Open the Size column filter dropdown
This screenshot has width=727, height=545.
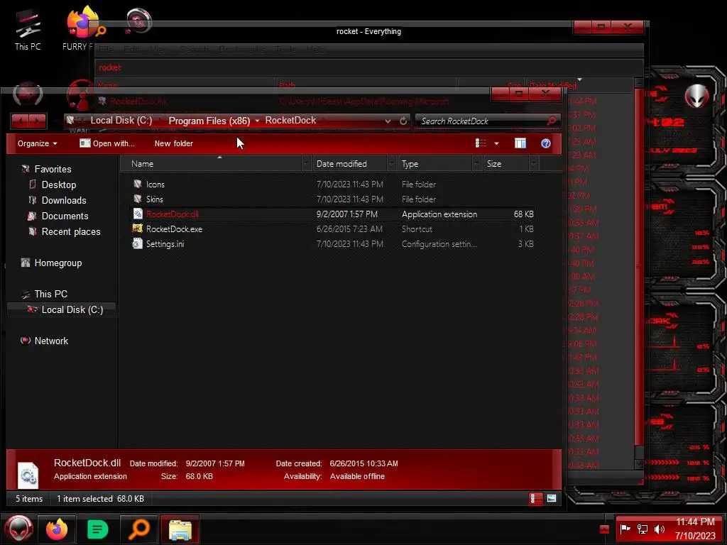pos(534,164)
